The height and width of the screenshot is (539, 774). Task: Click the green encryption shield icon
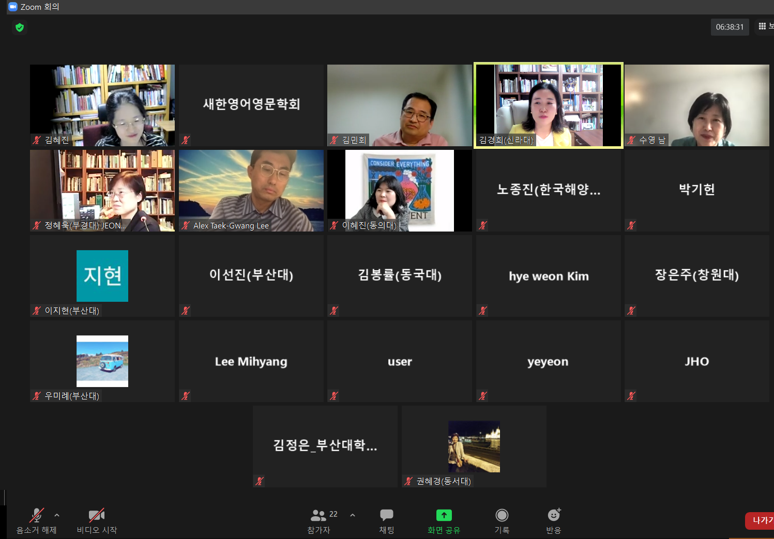tap(20, 27)
